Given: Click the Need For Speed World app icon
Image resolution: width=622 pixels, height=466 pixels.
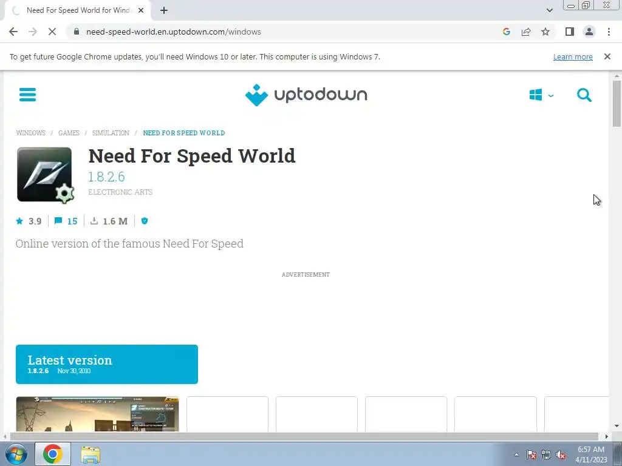Looking at the screenshot, I should point(45,175).
